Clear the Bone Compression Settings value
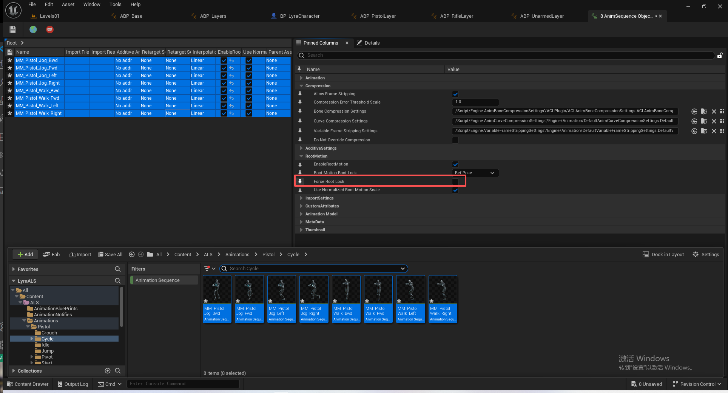The height and width of the screenshot is (393, 728). point(714,111)
